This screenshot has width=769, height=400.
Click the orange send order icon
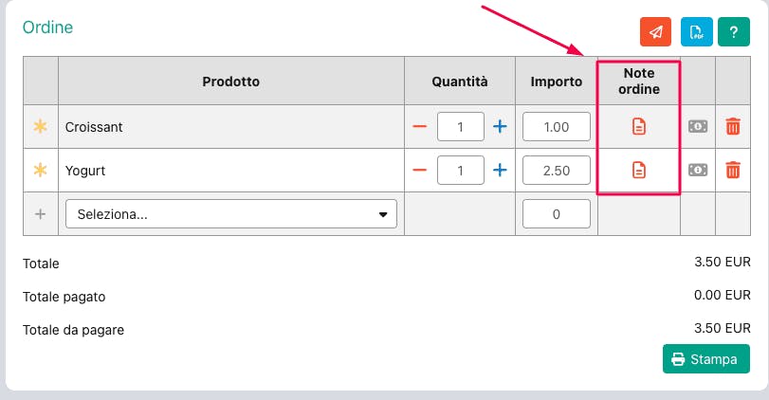pos(656,31)
